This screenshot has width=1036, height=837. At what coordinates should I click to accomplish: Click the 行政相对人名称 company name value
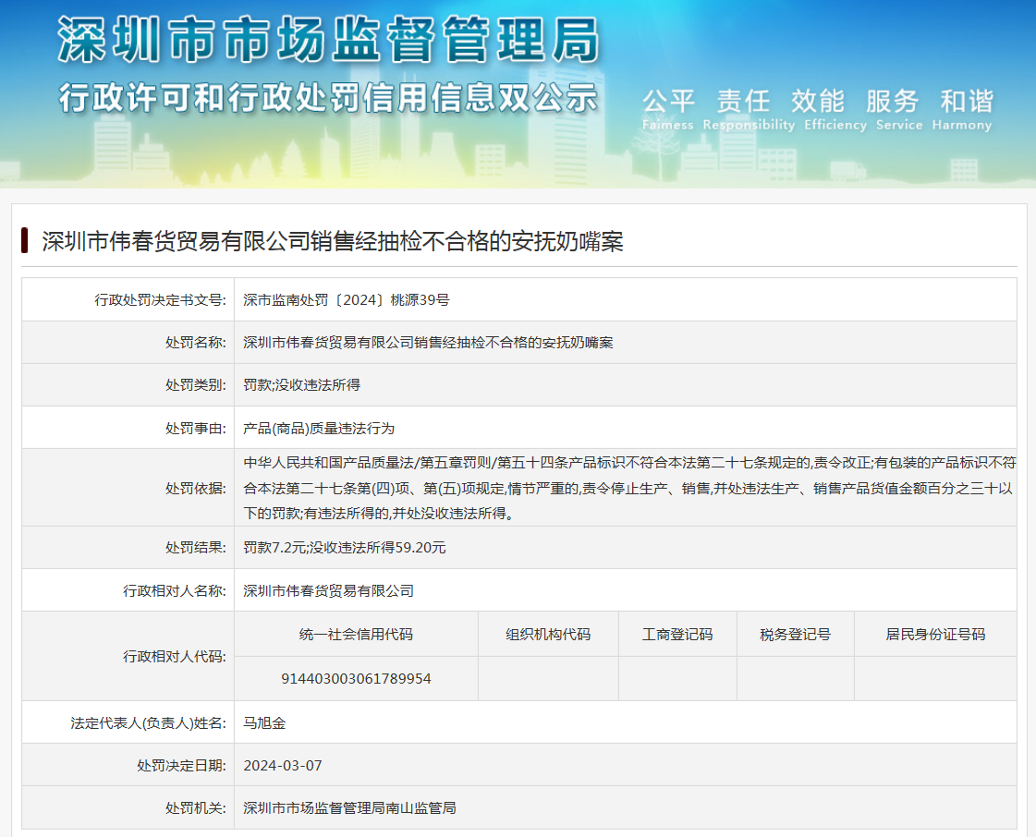[x=328, y=590]
